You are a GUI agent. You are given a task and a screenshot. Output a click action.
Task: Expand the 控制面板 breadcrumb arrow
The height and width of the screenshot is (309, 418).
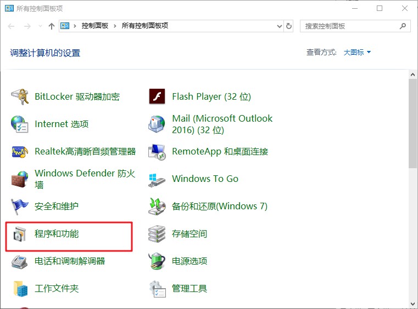pos(115,26)
